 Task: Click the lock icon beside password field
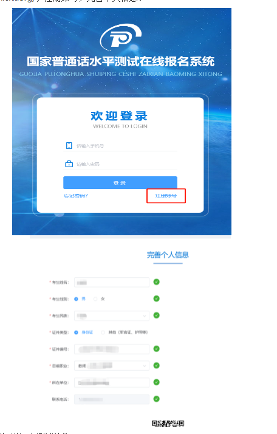point(69,164)
